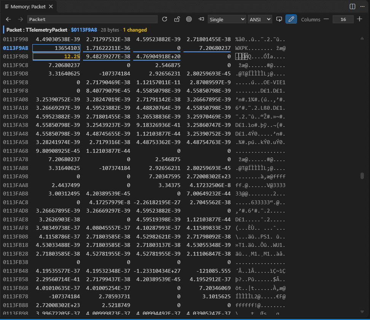
Task: Decrease columns with minus button
Action: (x=326, y=19)
